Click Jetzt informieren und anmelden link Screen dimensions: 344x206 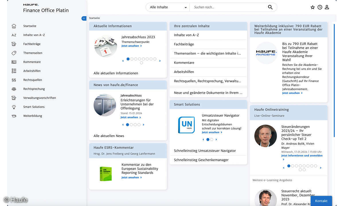(x=302, y=156)
